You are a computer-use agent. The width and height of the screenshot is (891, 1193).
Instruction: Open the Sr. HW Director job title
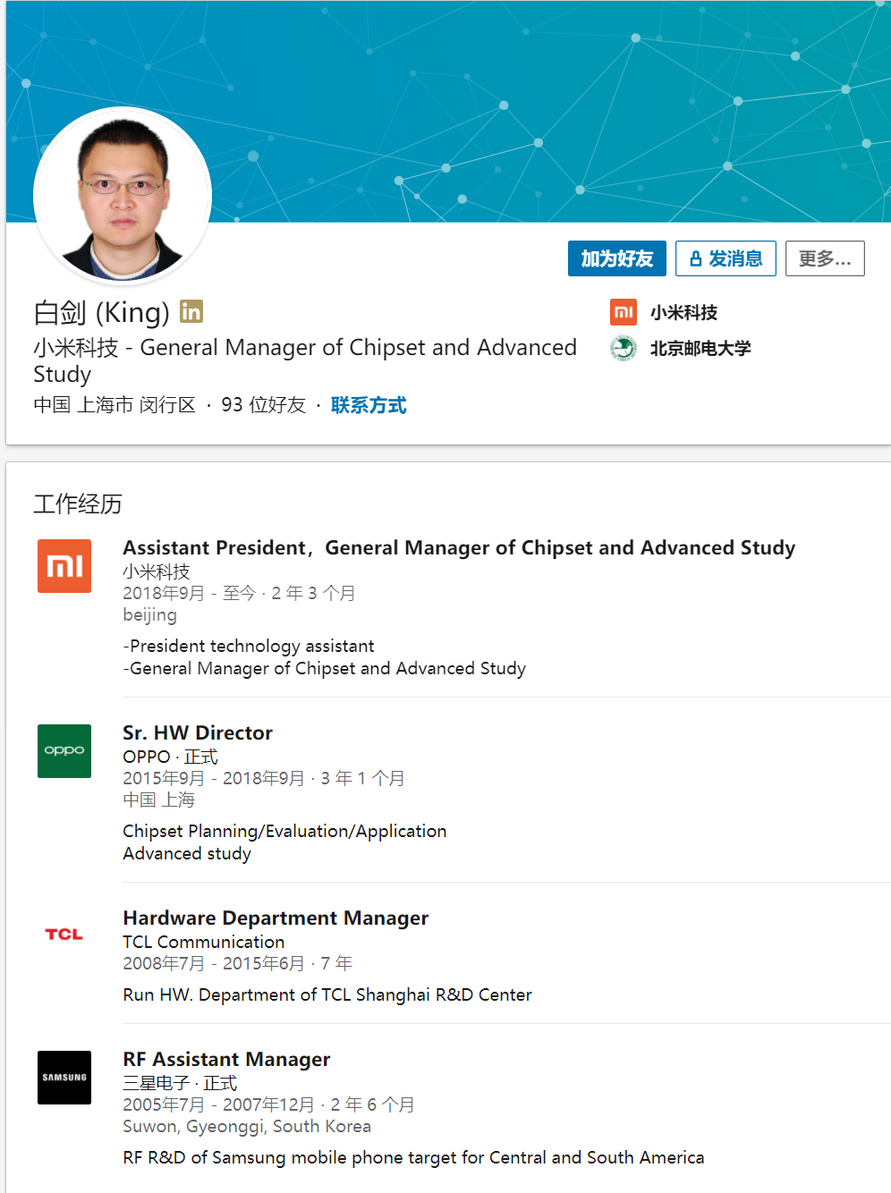click(198, 732)
